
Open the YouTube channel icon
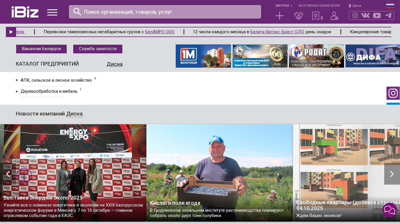[377, 15]
